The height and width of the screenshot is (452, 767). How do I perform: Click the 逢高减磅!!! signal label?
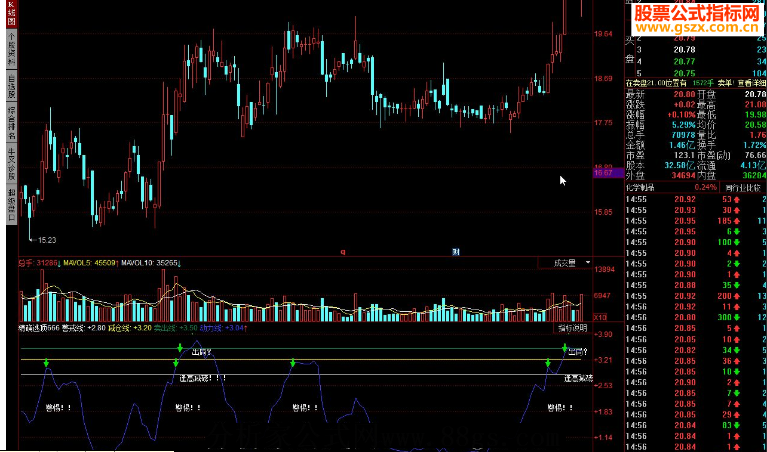click(203, 378)
